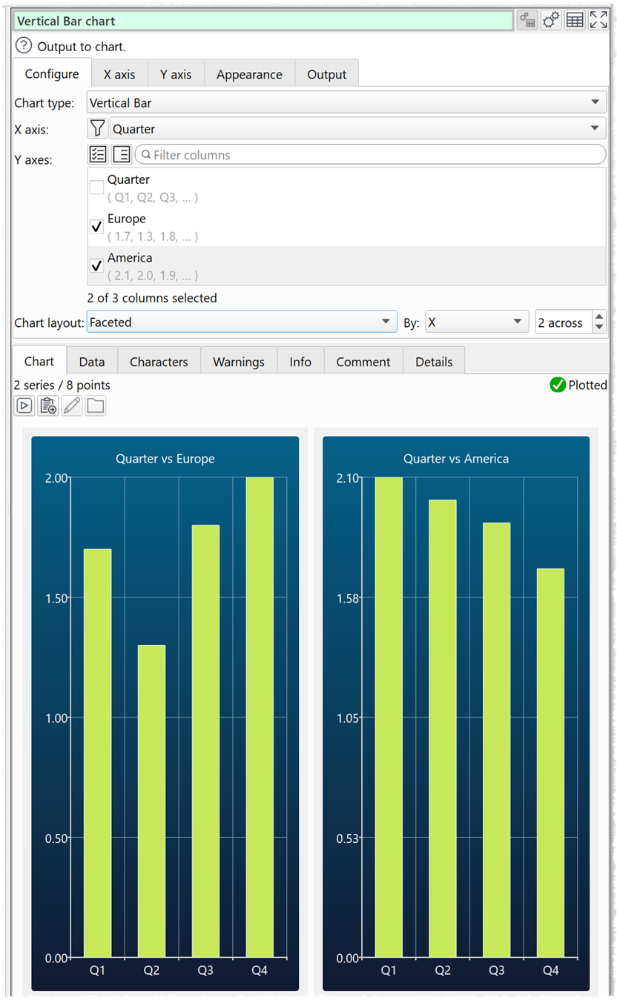
Task: Open the Chart type dropdown
Action: (x=346, y=103)
